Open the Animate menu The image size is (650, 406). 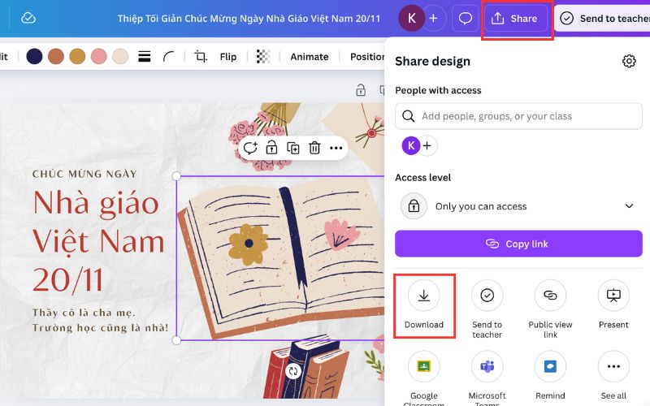309,57
